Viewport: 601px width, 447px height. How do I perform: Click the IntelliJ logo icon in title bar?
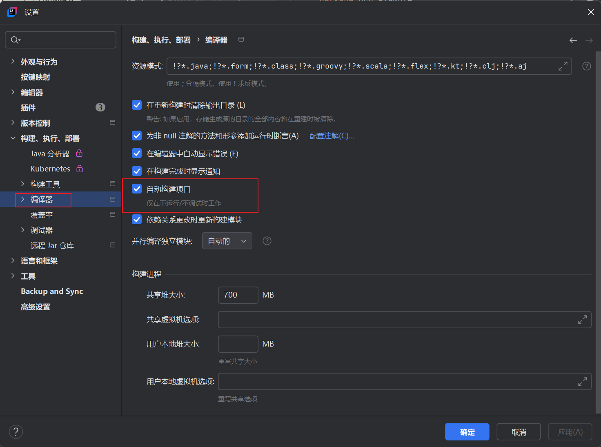(12, 12)
